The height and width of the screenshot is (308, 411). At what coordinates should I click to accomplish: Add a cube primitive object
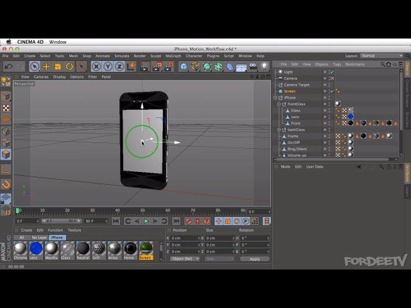click(184, 67)
